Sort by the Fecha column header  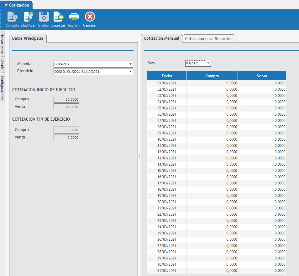167,76
